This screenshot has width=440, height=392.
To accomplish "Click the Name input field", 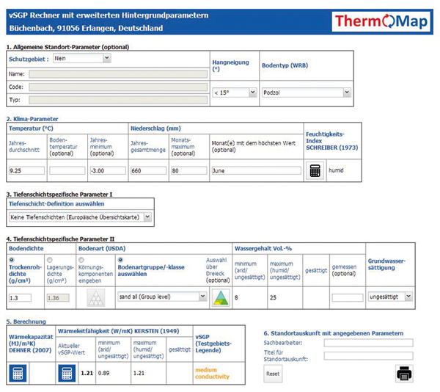I will (x=118, y=74).
